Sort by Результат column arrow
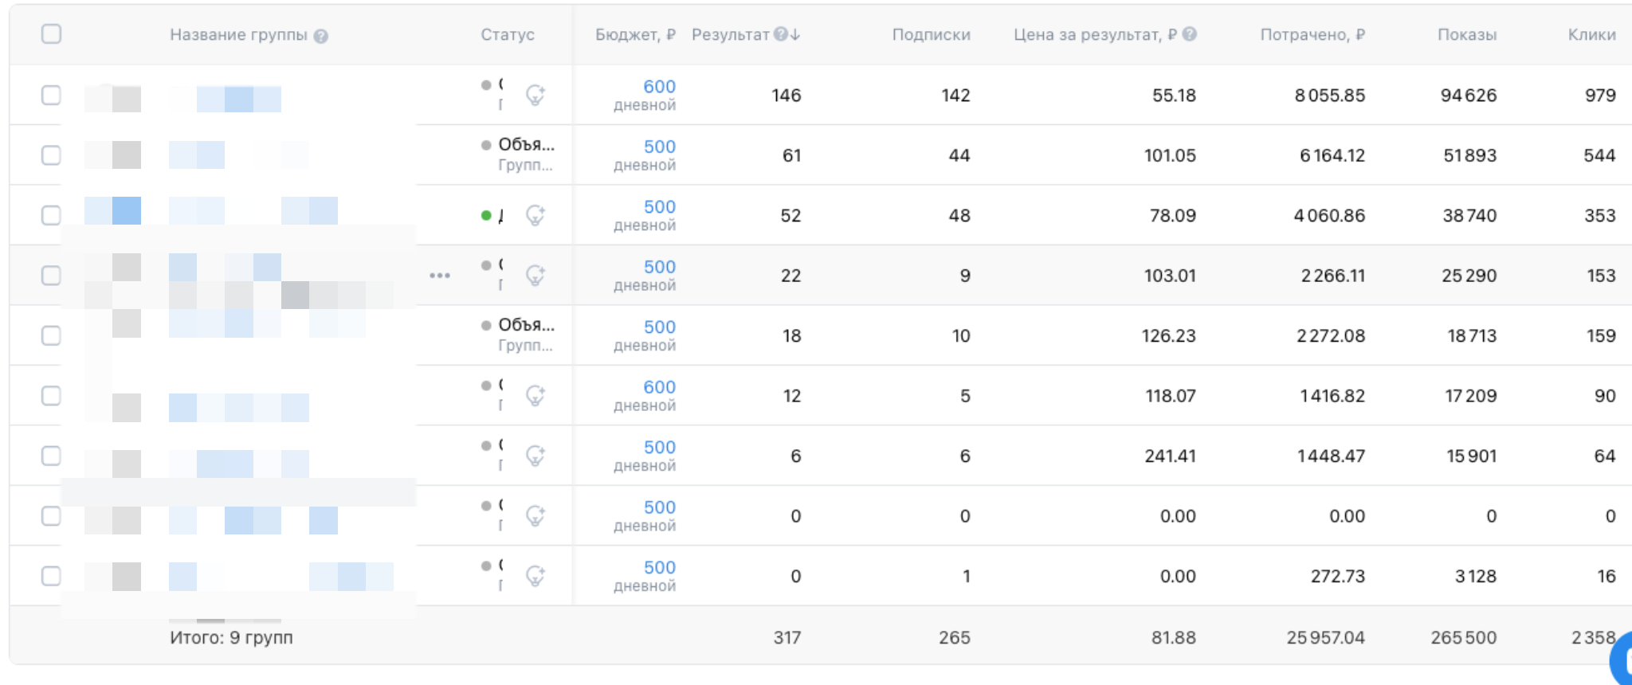The image size is (1632, 685). [795, 34]
